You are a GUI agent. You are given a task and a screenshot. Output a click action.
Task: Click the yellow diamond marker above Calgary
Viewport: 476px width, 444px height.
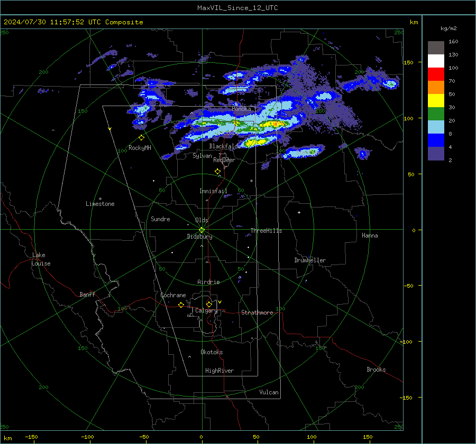point(209,304)
